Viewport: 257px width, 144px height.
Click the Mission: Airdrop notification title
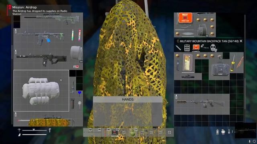click(x=24, y=7)
